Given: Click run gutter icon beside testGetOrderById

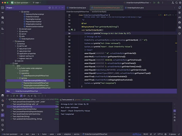Looking at the screenshot, I should 72,30.
